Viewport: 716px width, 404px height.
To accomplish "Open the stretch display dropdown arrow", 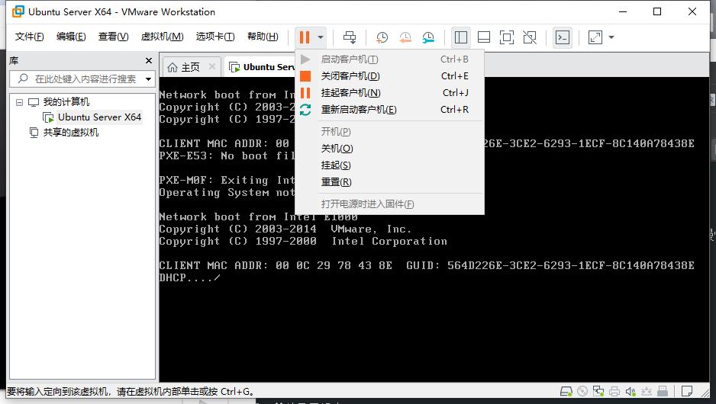I will point(611,37).
